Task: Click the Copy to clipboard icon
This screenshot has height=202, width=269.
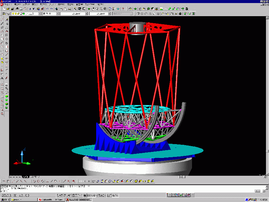Action: tap(34, 9)
